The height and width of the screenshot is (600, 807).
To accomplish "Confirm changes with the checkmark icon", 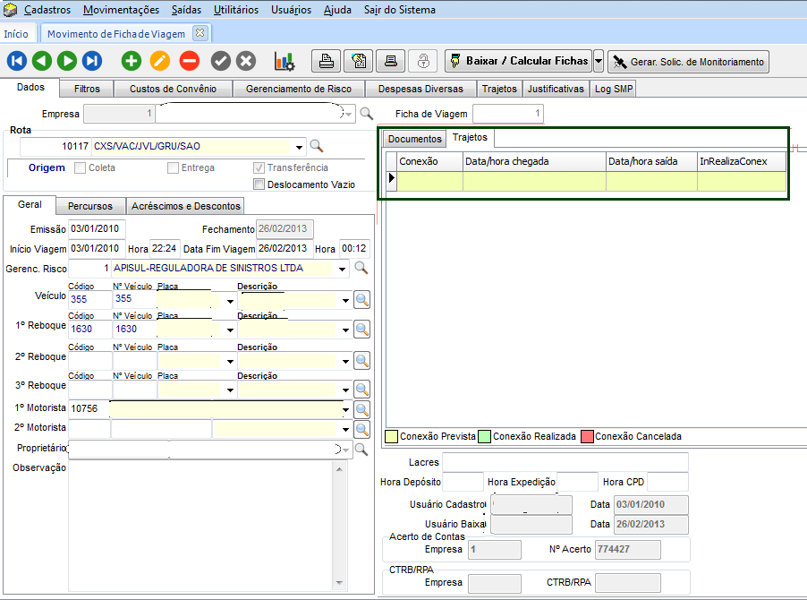I will [221, 61].
